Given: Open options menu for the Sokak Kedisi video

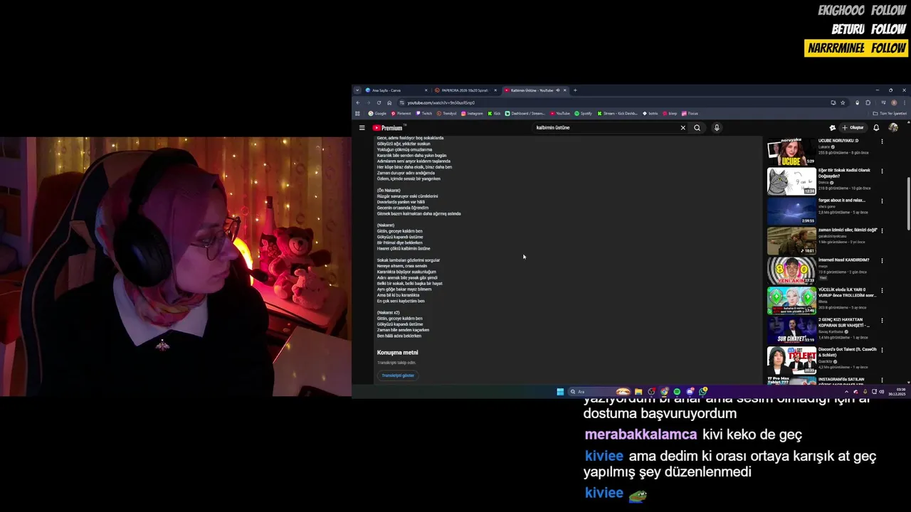Looking at the screenshot, I should tap(882, 171).
